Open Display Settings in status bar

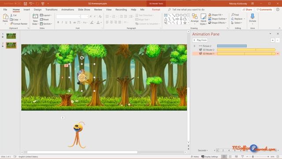(x=210, y=157)
